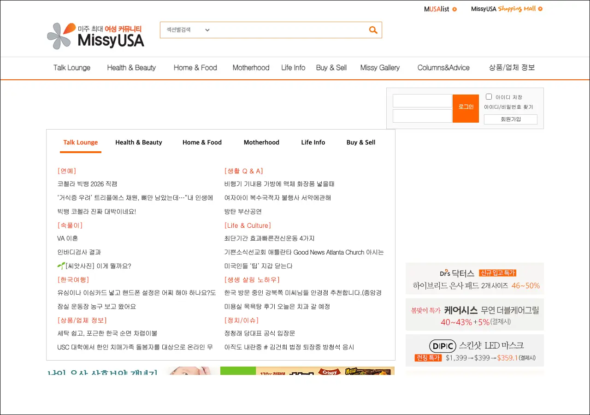
Task: Select the Health & Beauty tab in content panel
Action: 139,142
